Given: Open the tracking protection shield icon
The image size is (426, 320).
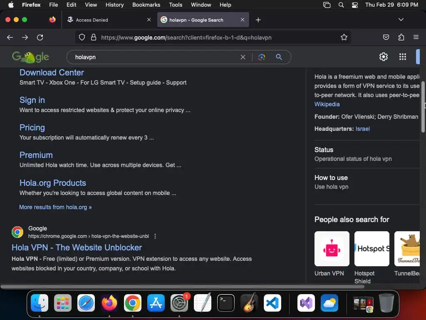Looking at the screenshot, I should click(x=82, y=37).
